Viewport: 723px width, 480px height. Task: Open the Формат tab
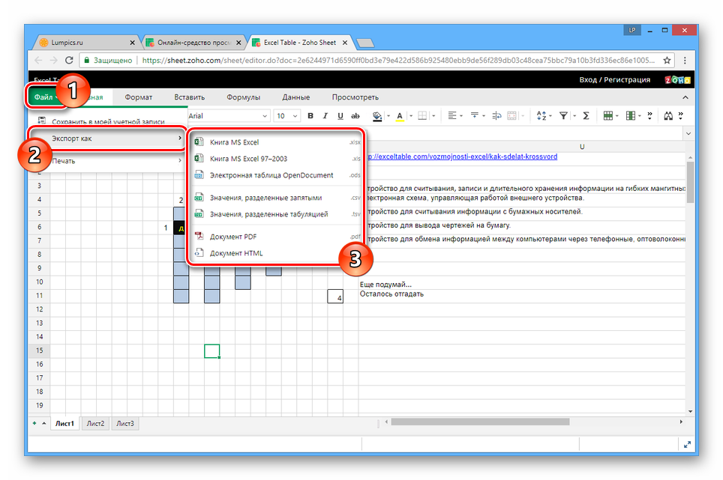[138, 97]
